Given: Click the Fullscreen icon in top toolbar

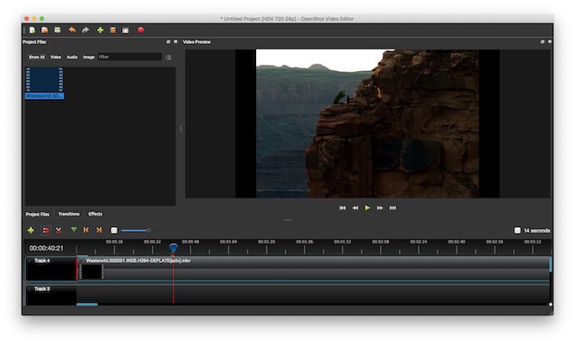Looking at the screenshot, I should (x=126, y=31).
